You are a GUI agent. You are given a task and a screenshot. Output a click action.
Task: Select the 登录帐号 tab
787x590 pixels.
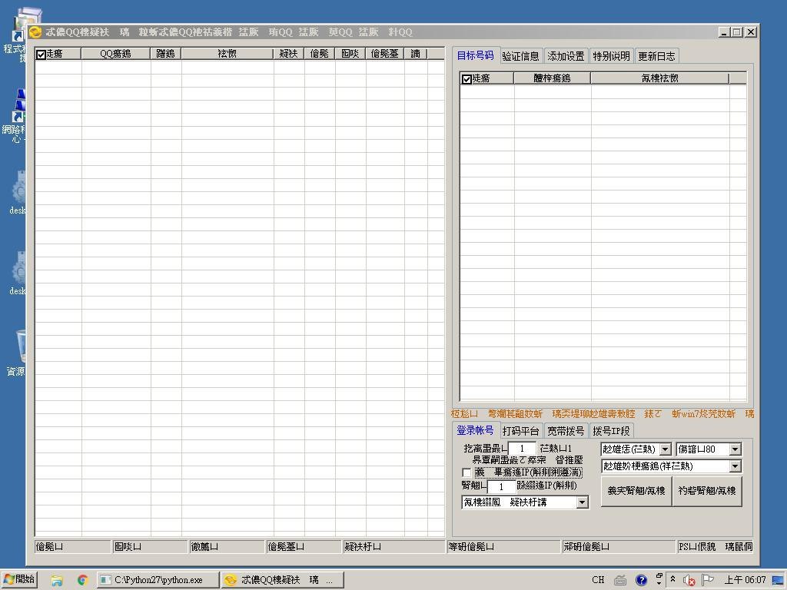[475, 430]
